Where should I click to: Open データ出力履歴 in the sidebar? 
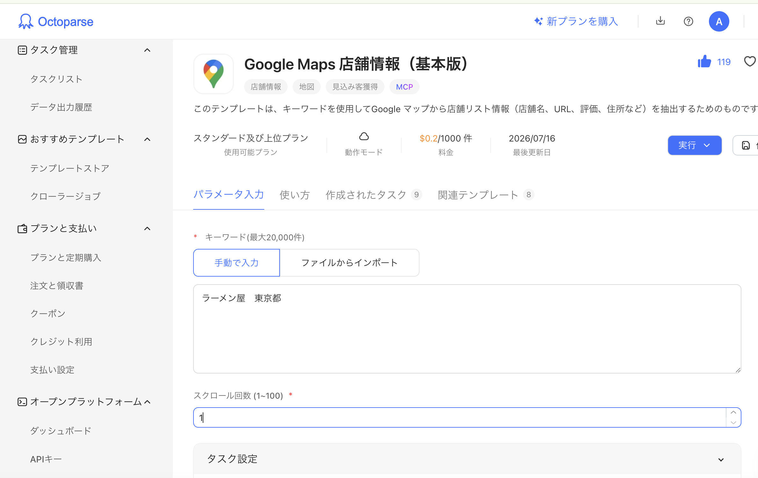pyautogui.click(x=61, y=107)
